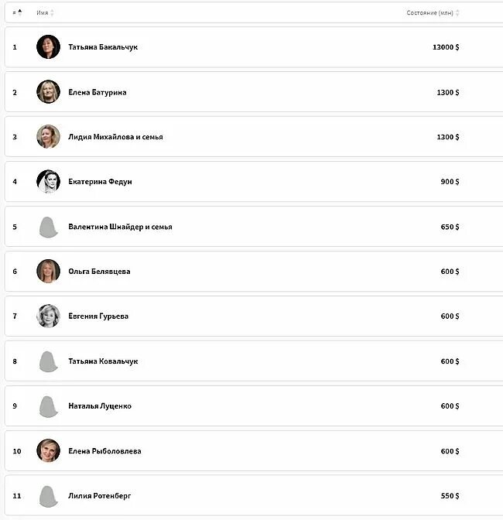Click the grey silhouette for Лилия Ротенберг
Viewport: 503px width, 520px height.
48,496
